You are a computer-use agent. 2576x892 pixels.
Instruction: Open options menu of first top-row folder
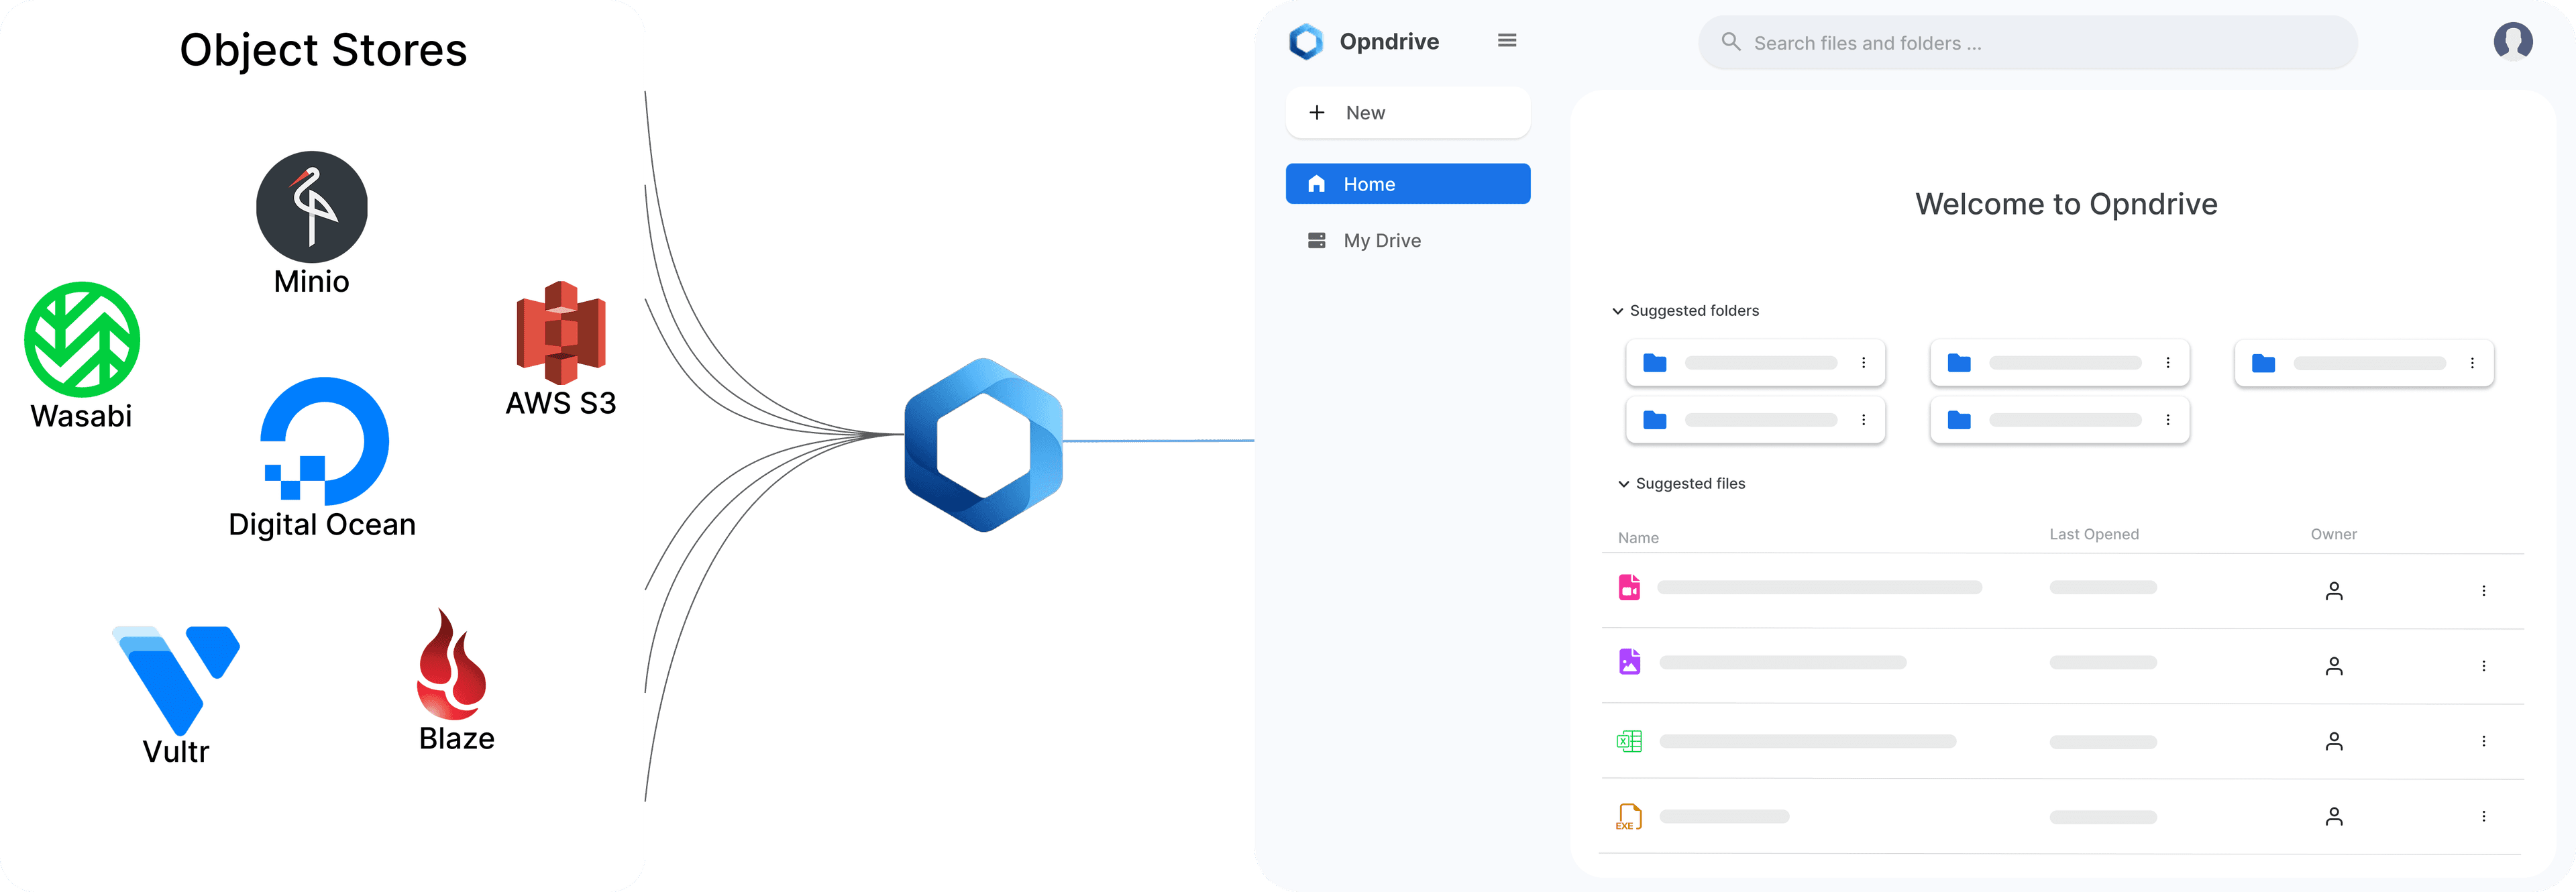(1864, 363)
